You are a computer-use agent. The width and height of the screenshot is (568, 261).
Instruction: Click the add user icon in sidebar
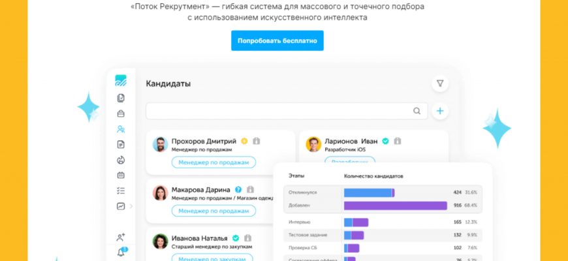click(x=120, y=238)
